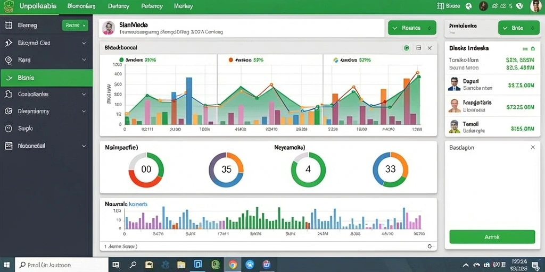545x272 pixels.
Task: Click the Windows Start button
Action: [x=7, y=265]
